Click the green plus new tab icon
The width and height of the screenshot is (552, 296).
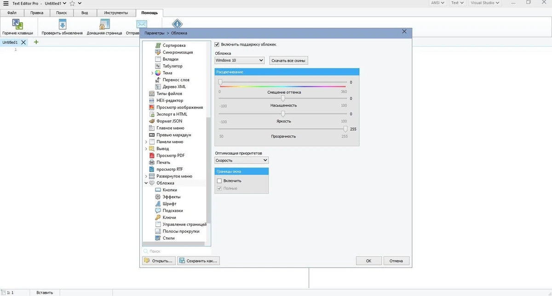36,42
